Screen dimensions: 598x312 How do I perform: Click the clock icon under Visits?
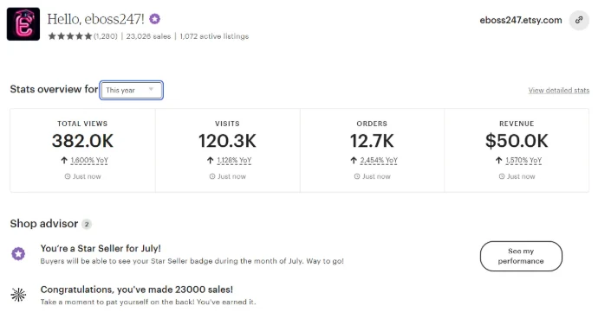(212, 176)
